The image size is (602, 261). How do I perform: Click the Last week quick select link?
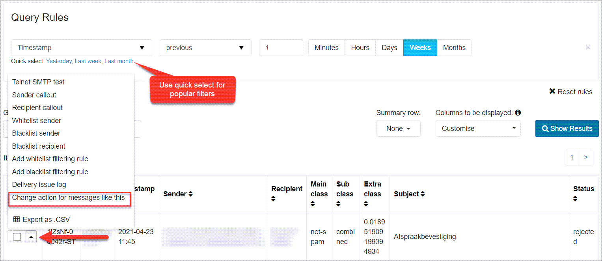tap(88, 61)
